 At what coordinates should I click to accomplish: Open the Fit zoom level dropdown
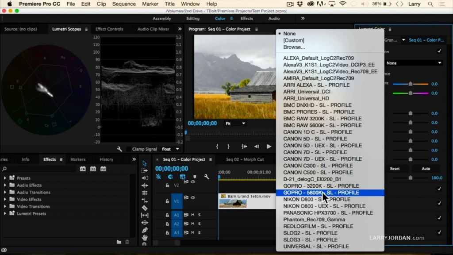click(x=235, y=124)
